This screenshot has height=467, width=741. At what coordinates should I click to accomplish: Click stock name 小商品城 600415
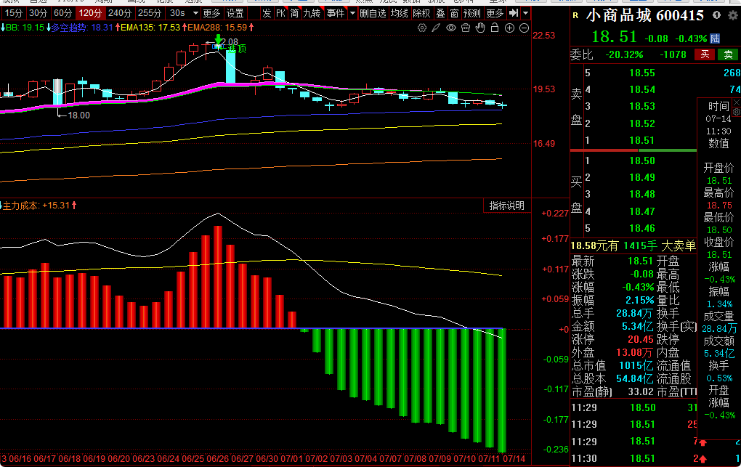(x=645, y=15)
